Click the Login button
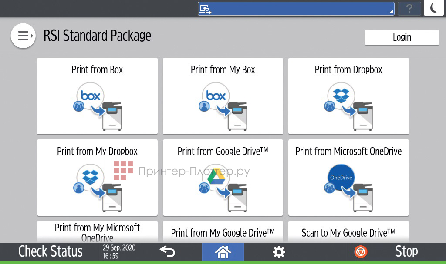This screenshot has height=264, width=446. click(402, 37)
